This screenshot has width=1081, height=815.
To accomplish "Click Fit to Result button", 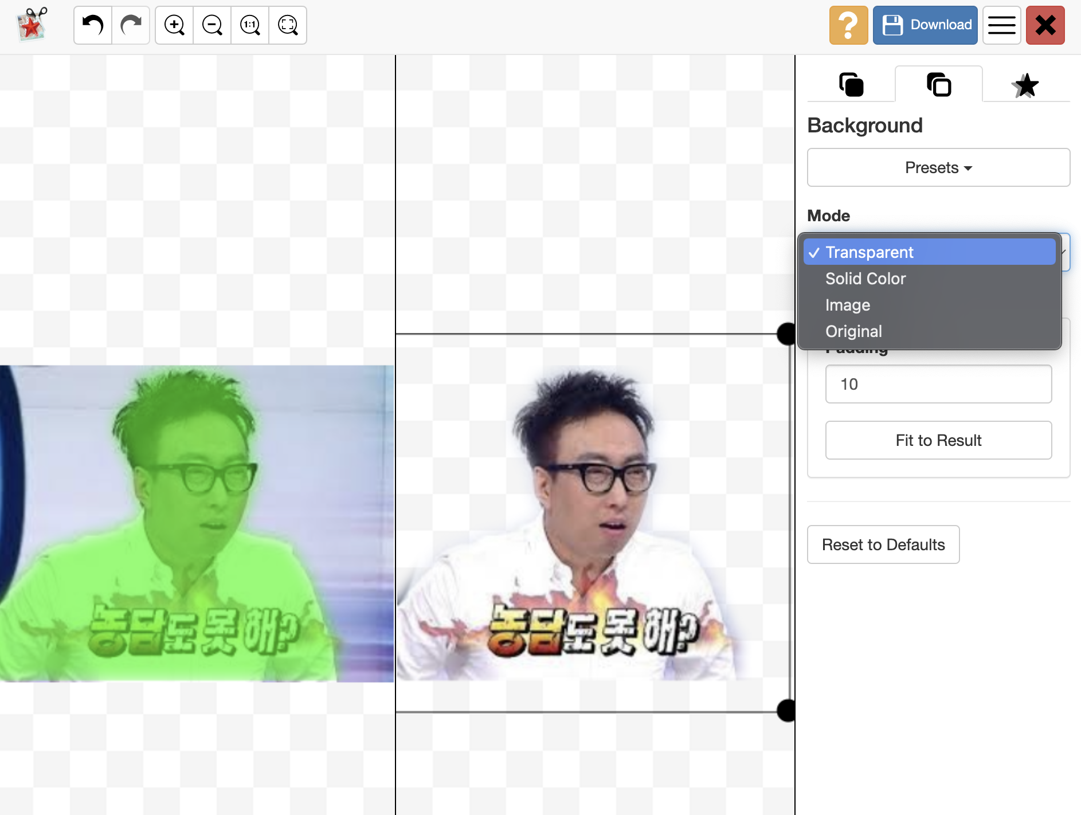I will pos(938,440).
